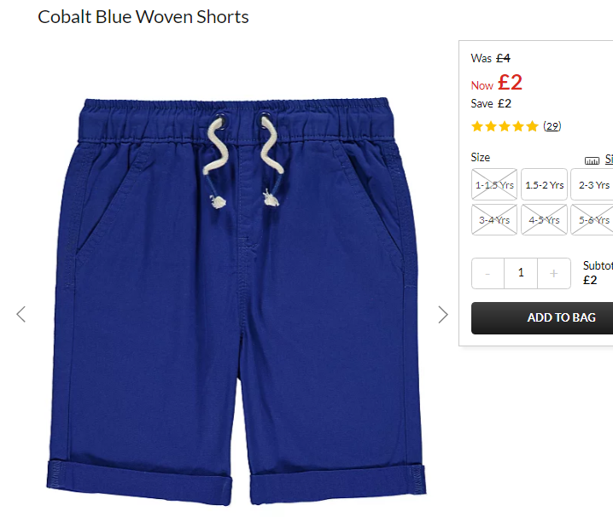The image size is (613, 523).
Task: Select the 1.5-2 Yrs size
Action: coord(544,184)
